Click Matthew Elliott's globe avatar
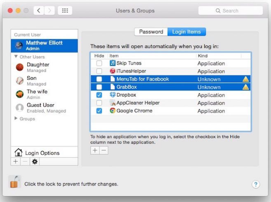 [19, 46]
